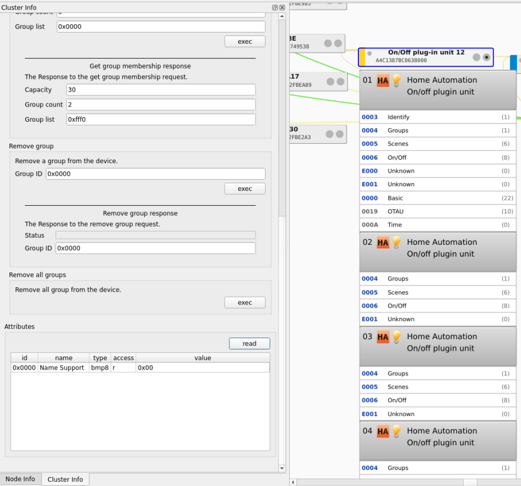
Task: Click the left circle on node 749538
Action: tap(328, 43)
